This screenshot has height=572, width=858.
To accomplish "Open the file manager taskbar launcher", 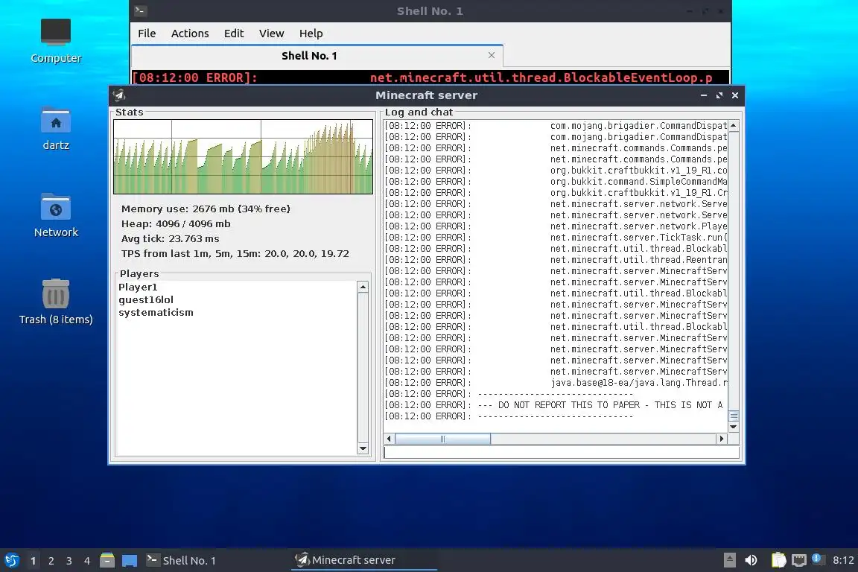I will coord(107,560).
